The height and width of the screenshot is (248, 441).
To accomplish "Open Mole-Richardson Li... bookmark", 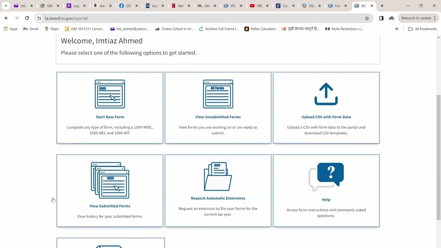I will click(344, 29).
